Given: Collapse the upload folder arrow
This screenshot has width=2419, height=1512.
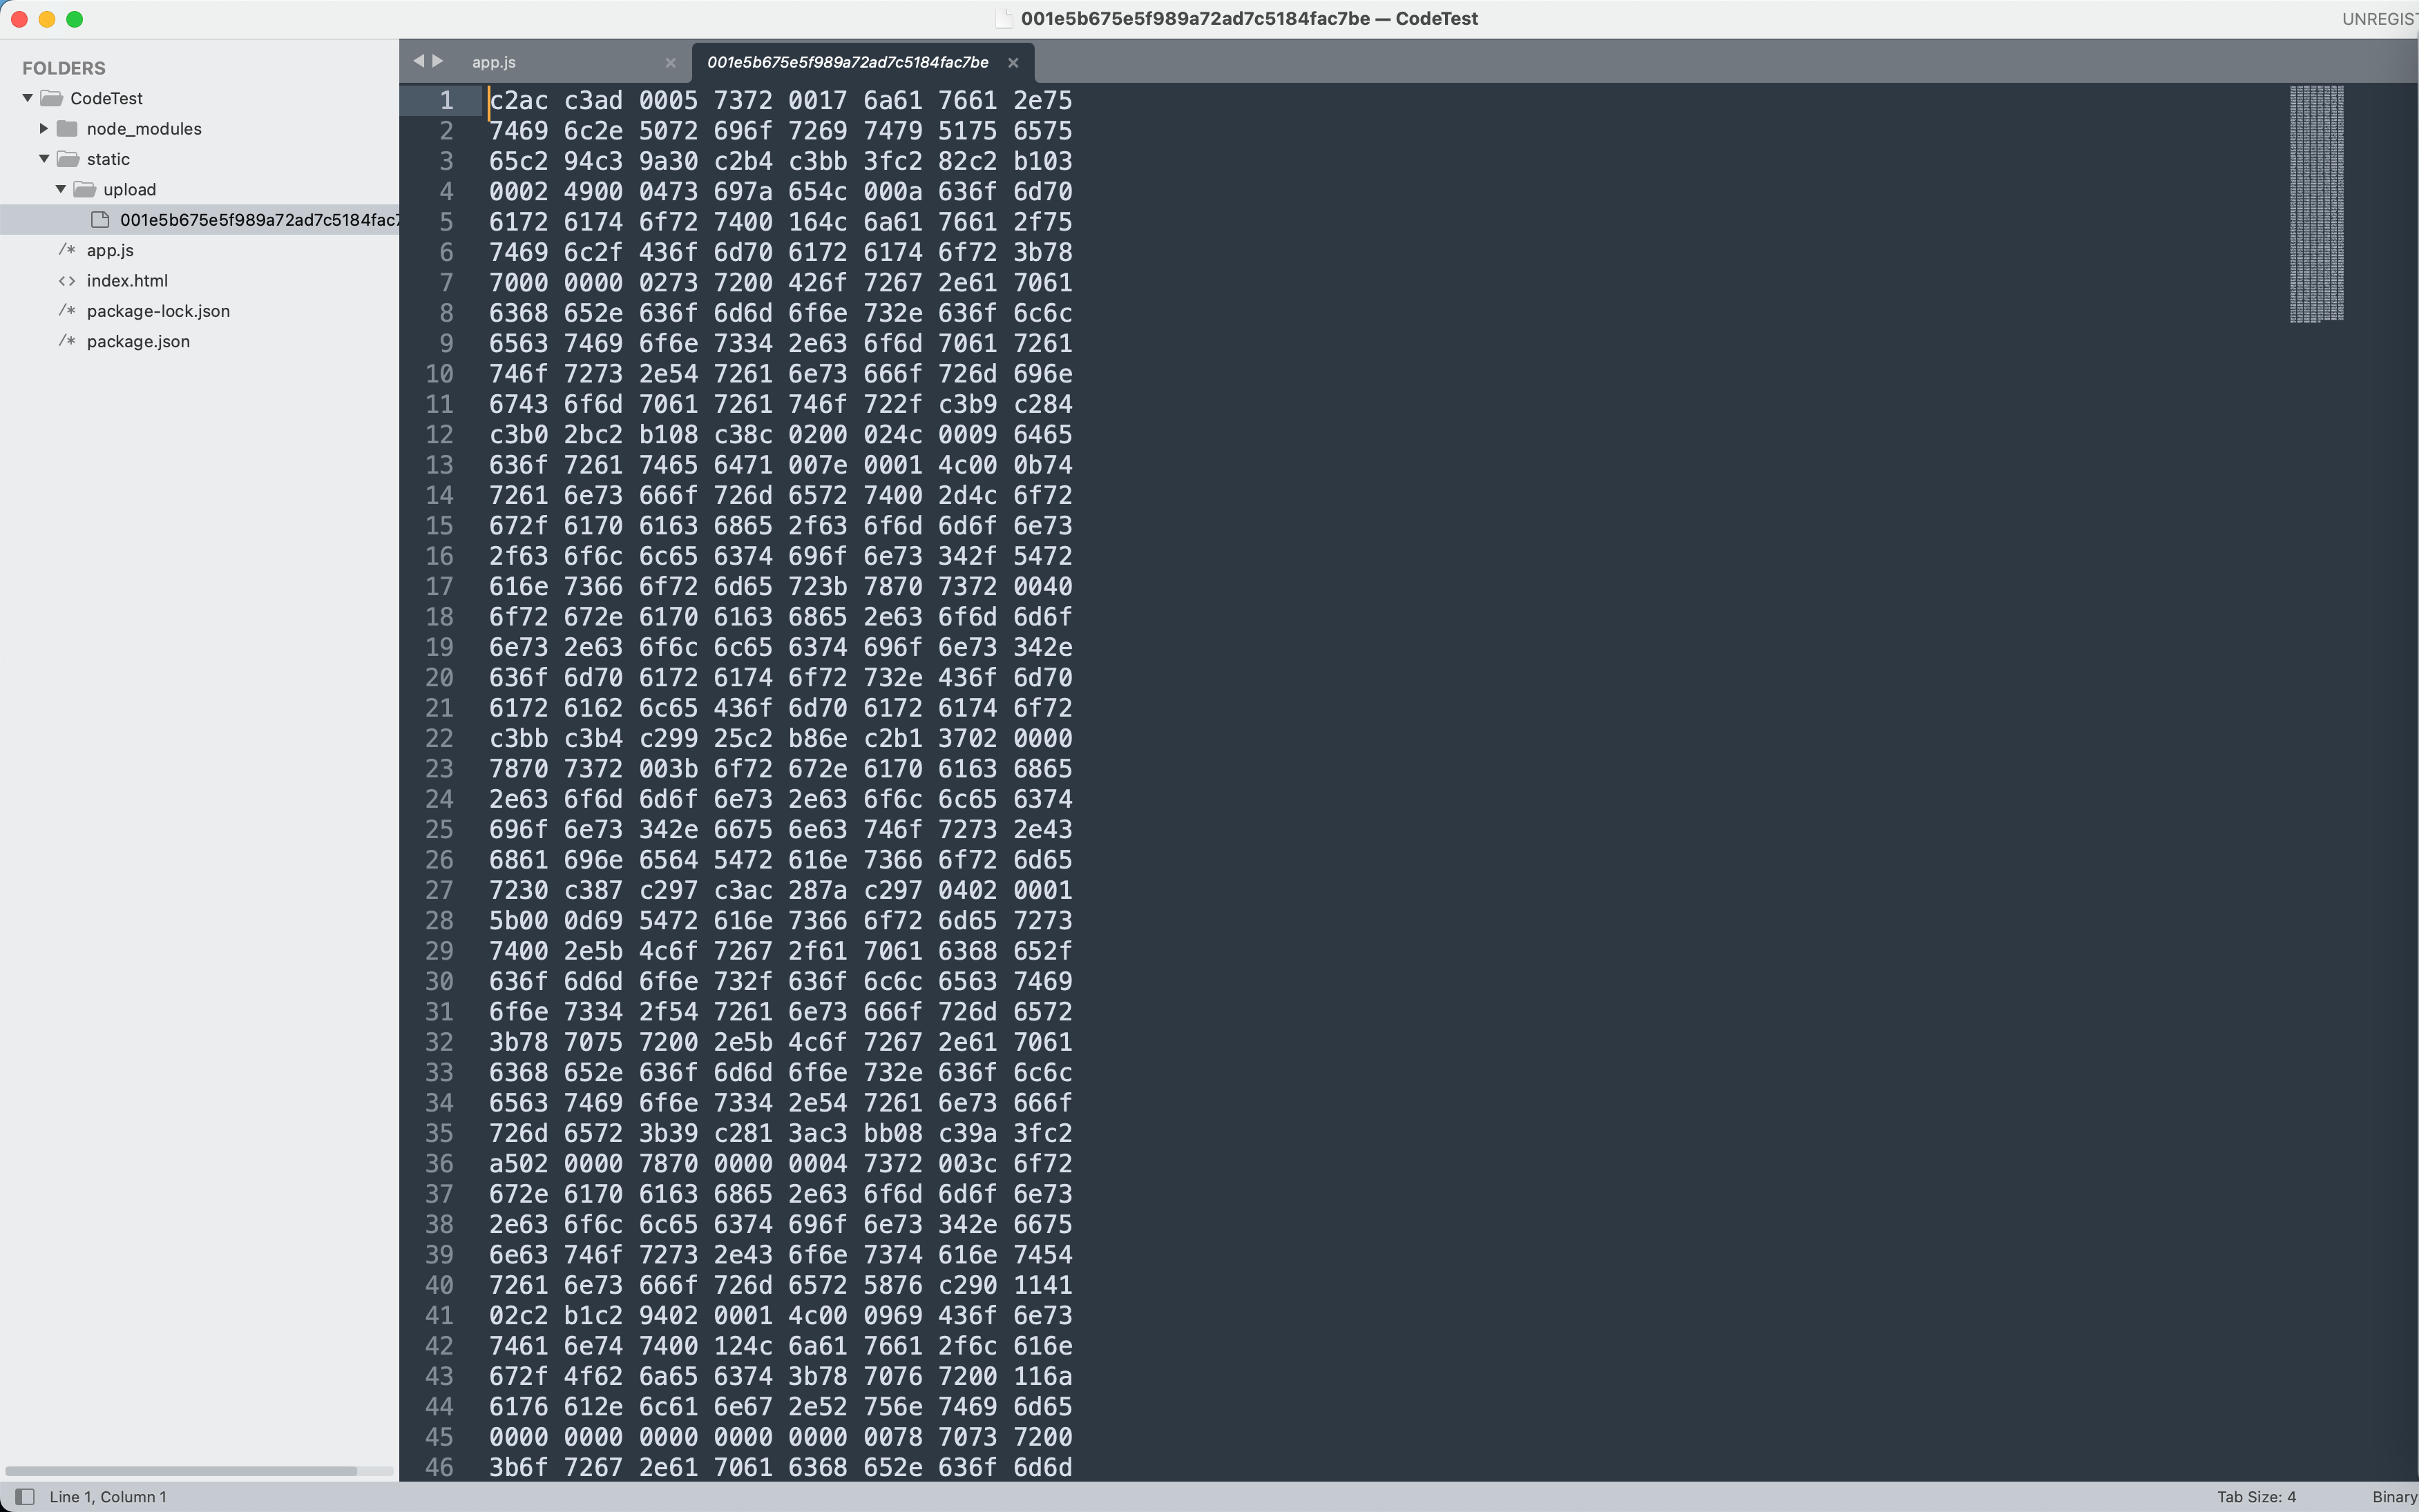Looking at the screenshot, I should click(61, 189).
